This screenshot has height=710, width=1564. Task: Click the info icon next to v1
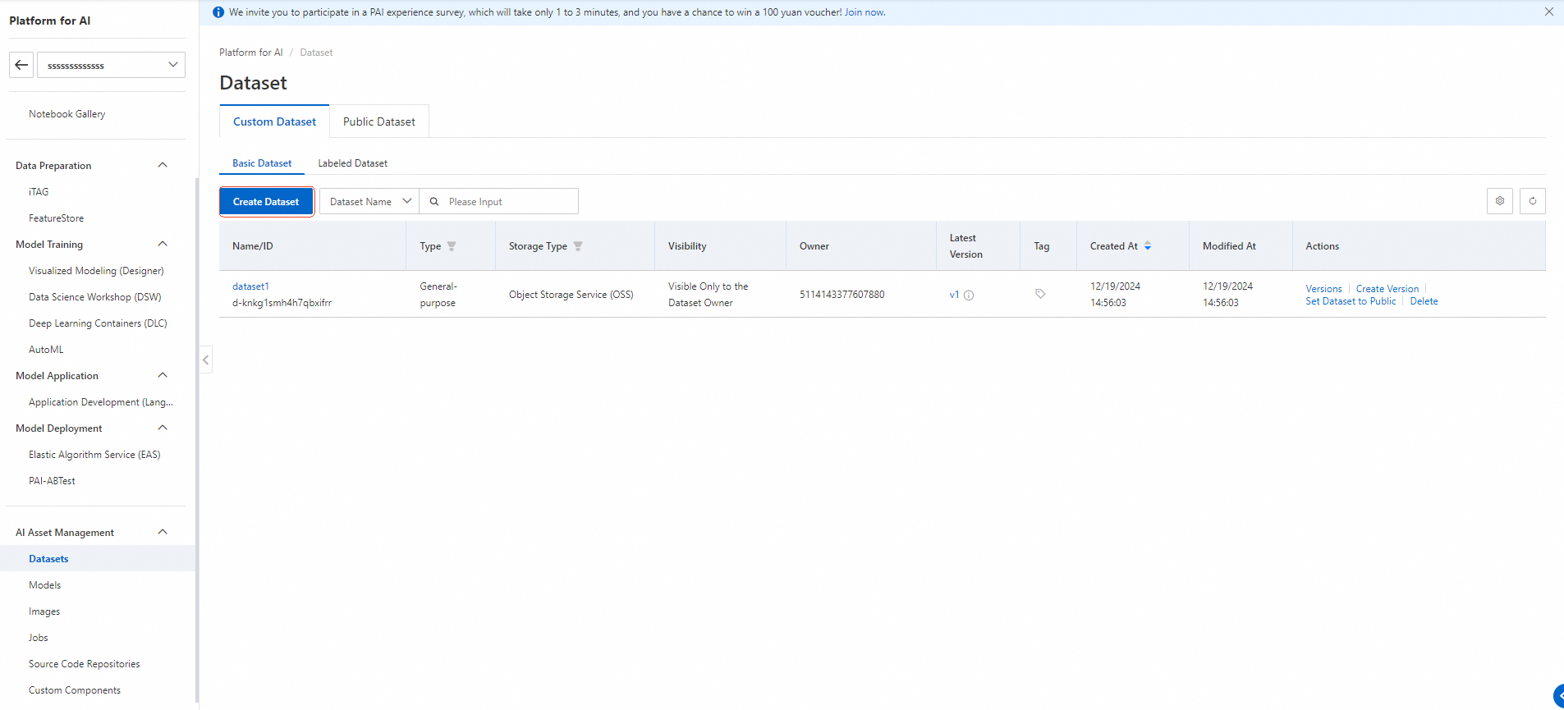pyautogui.click(x=969, y=295)
